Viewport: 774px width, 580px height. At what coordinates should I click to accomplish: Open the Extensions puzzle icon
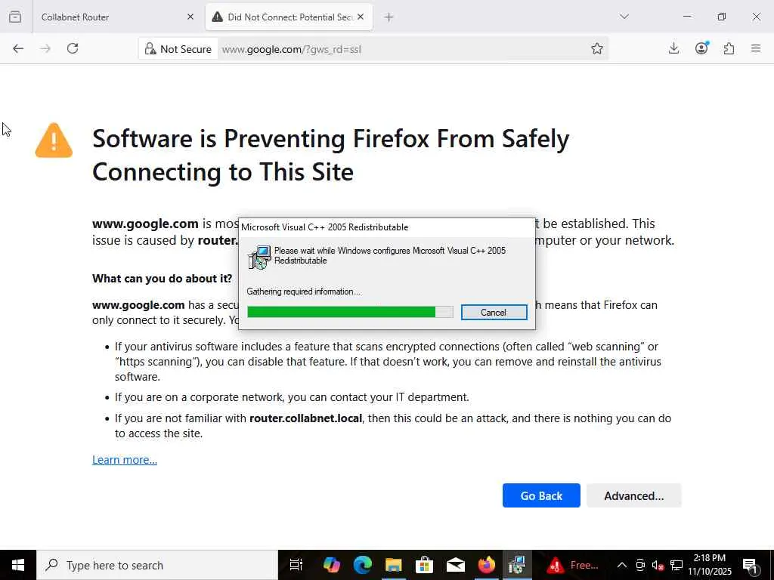[x=729, y=48]
